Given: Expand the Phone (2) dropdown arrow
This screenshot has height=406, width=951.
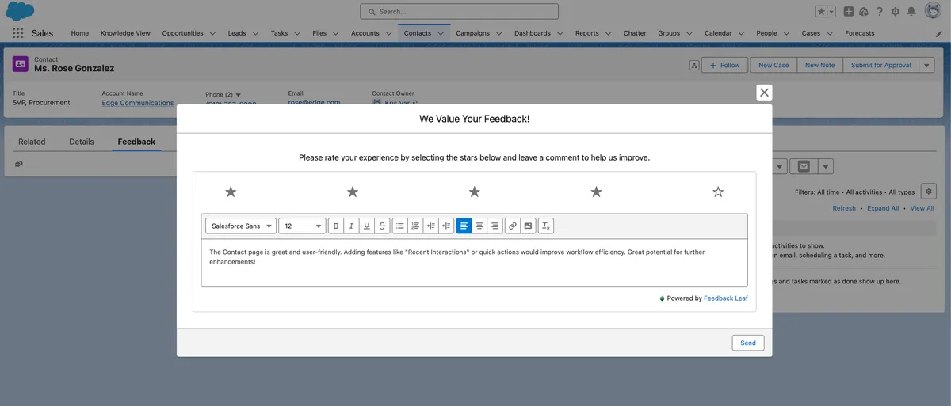Looking at the screenshot, I should click(x=238, y=95).
